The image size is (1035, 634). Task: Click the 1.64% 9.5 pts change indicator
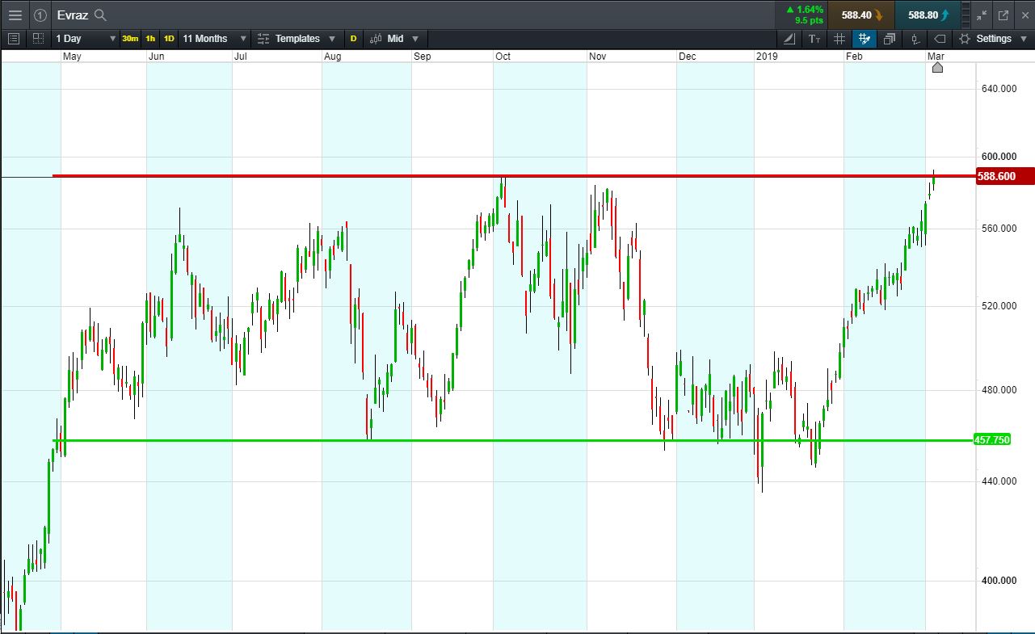(x=805, y=15)
